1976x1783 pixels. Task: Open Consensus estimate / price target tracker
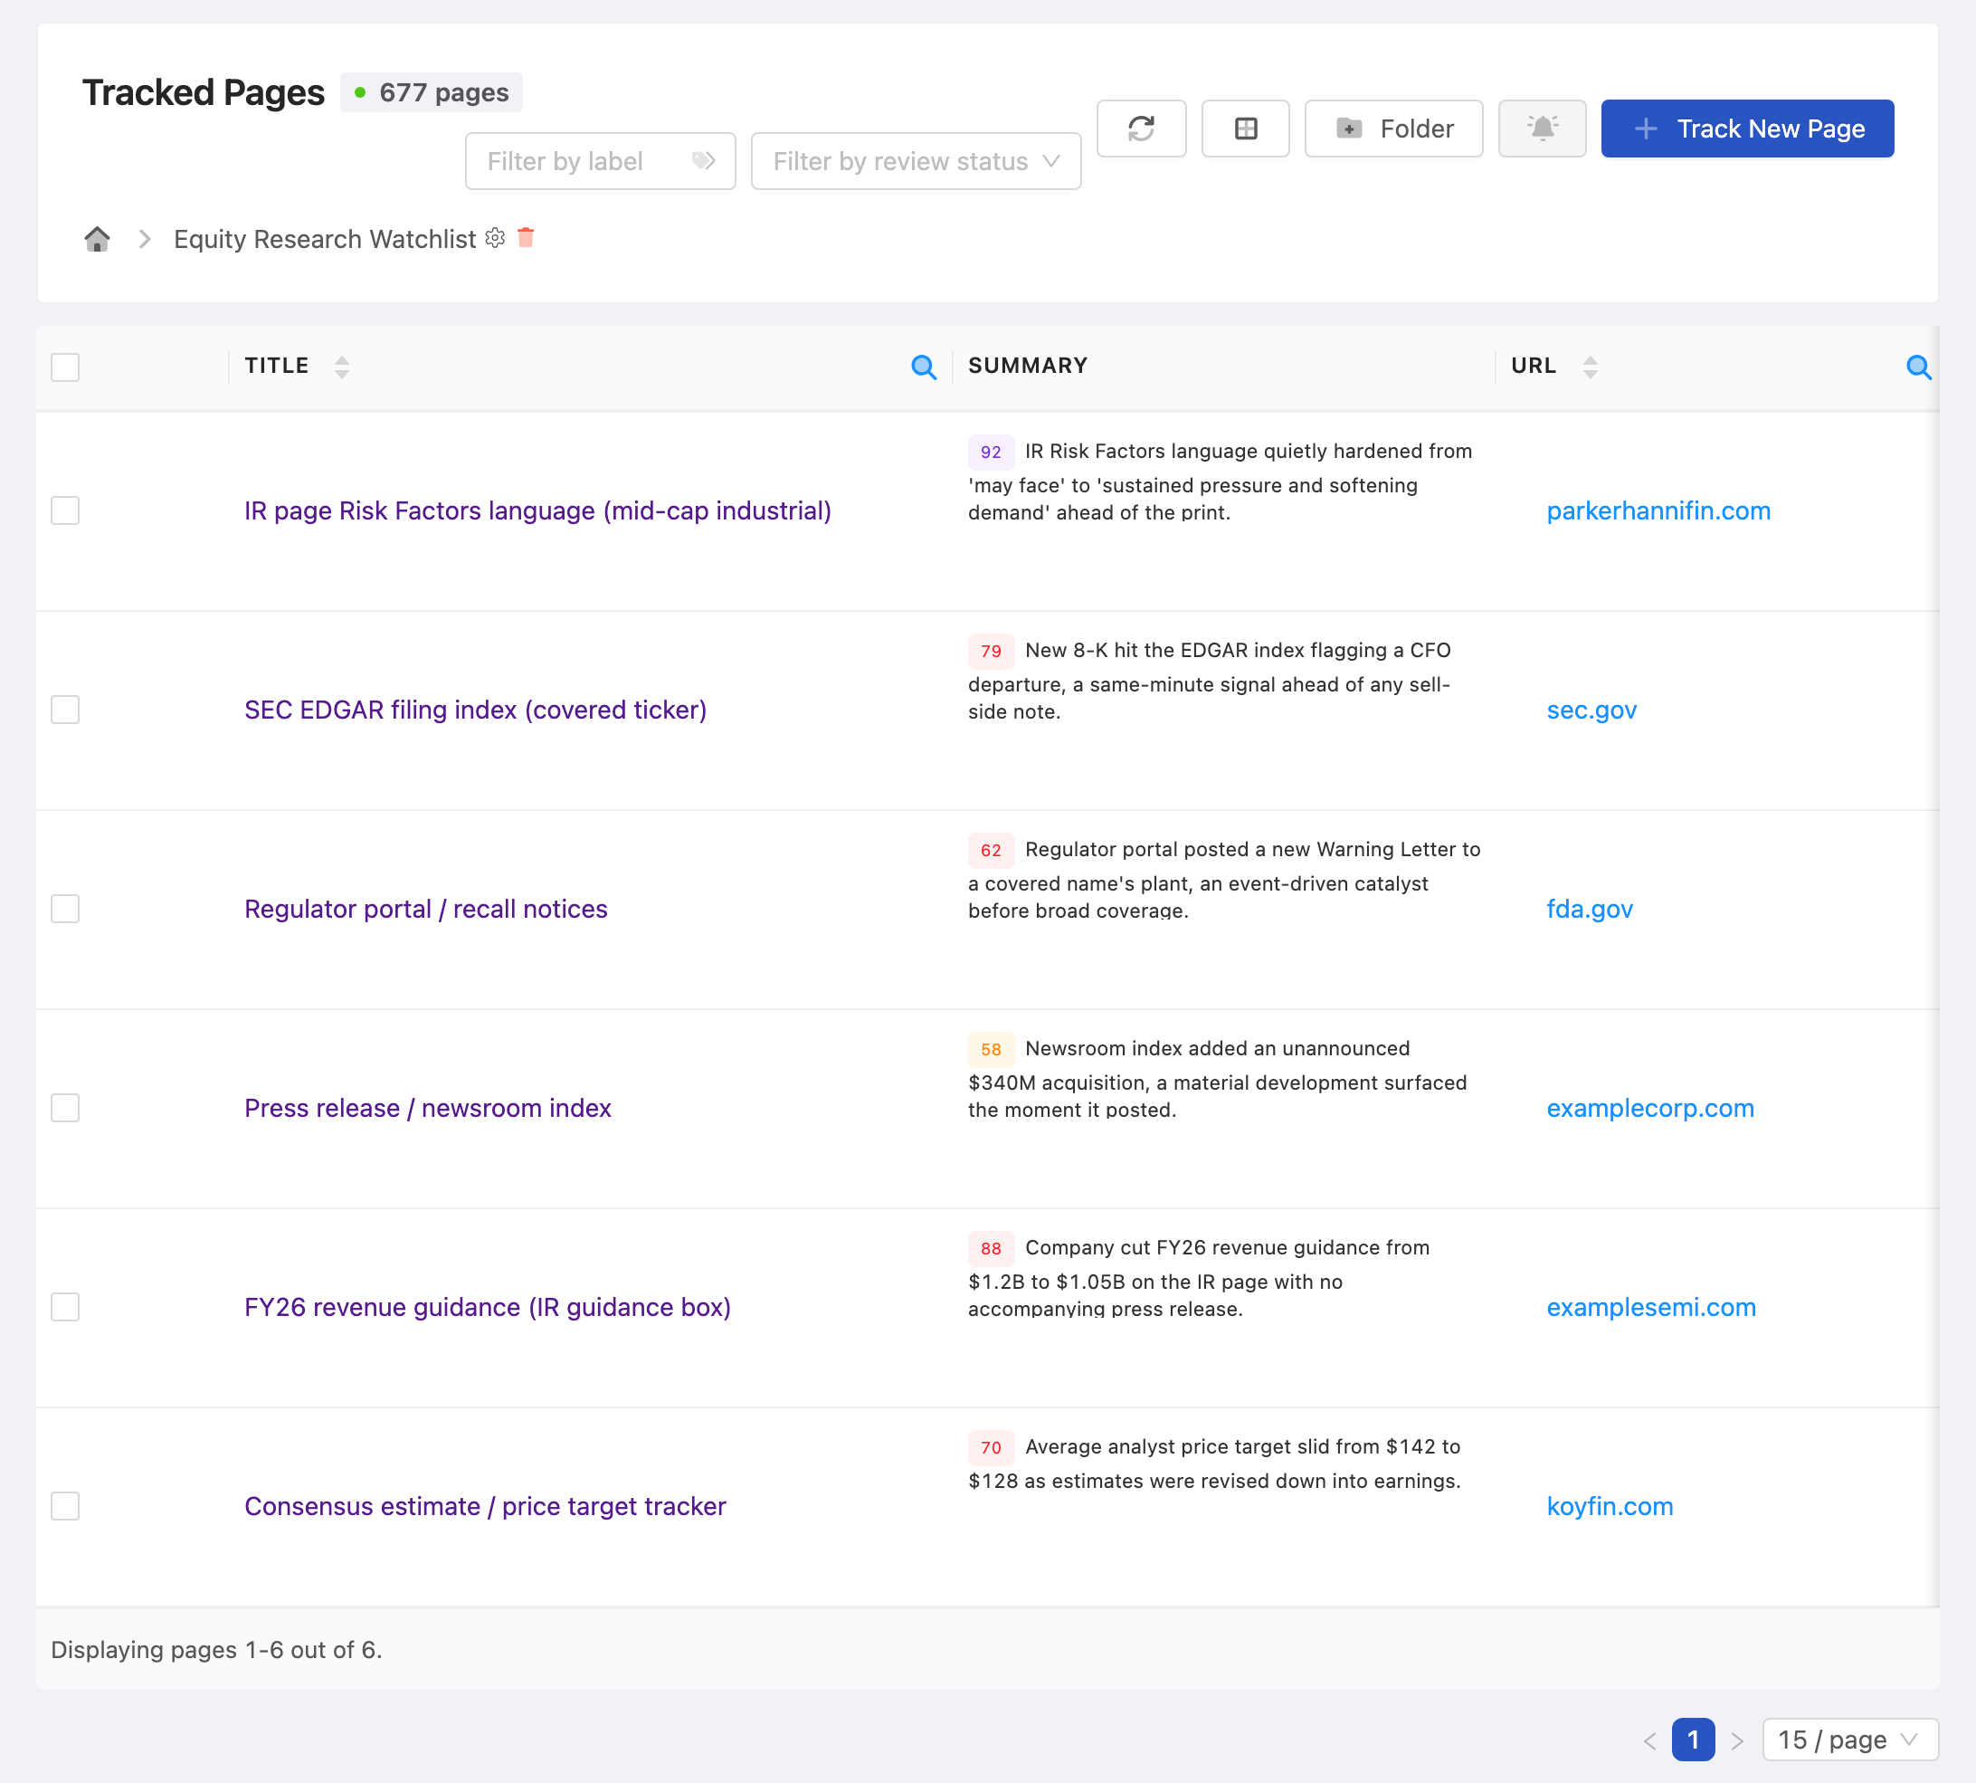[x=486, y=1506]
